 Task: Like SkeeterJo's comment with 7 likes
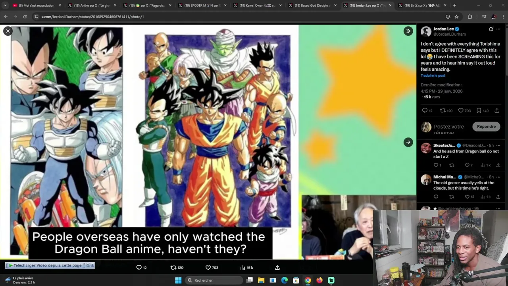(x=468, y=165)
